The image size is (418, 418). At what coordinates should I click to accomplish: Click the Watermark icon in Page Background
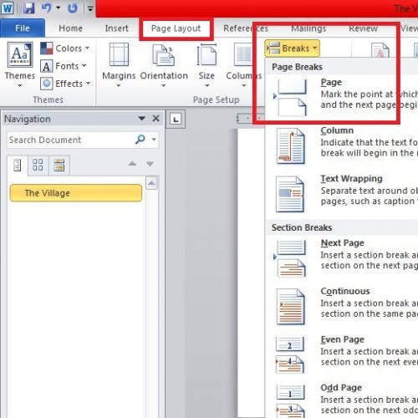tap(380, 50)
